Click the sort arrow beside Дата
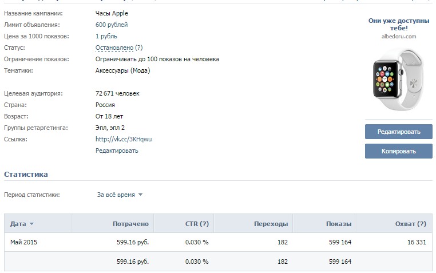The height and width of the screenshot is (273, 436). click(x=31, y=224)
